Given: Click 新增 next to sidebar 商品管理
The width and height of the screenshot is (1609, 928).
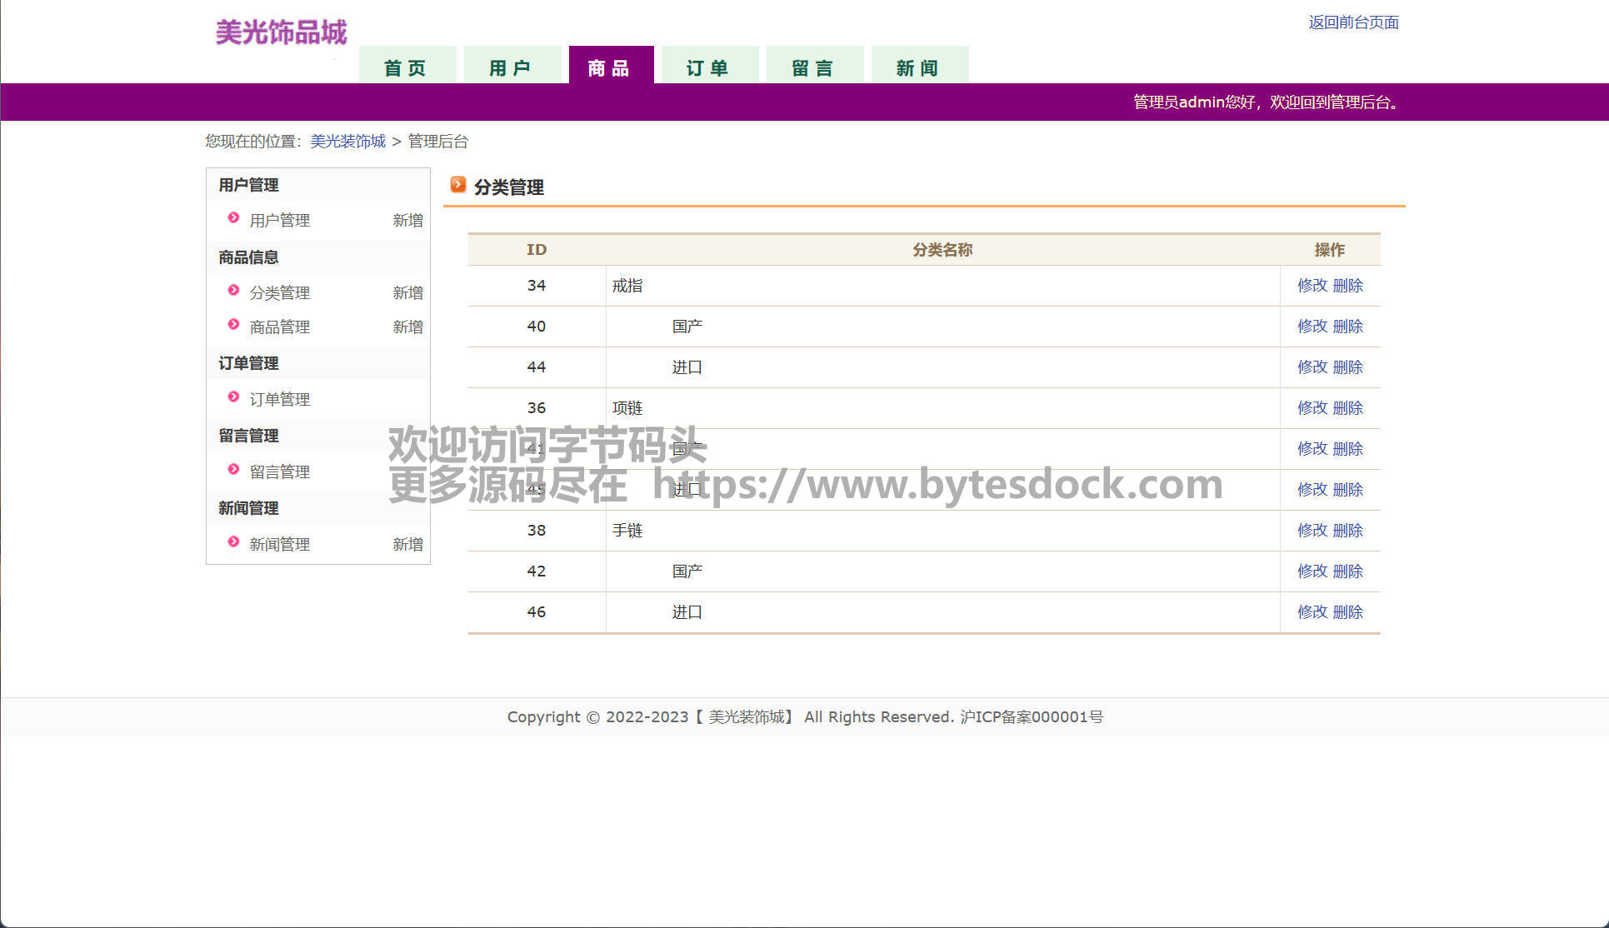Looking at the screenshot, I should point(407,327).
